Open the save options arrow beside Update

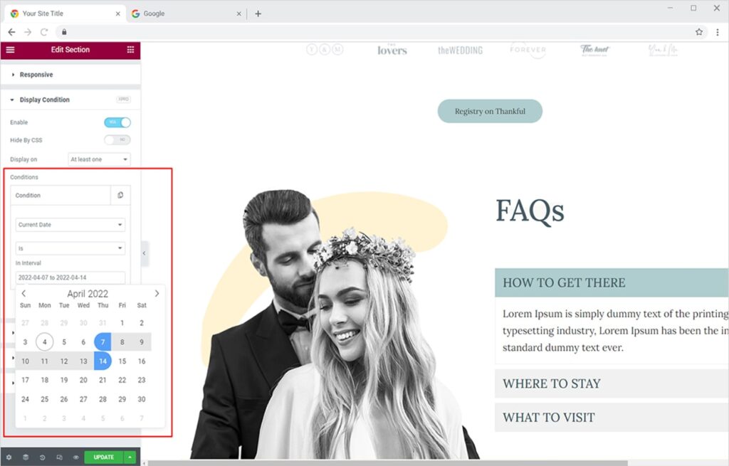coord(130,457)
